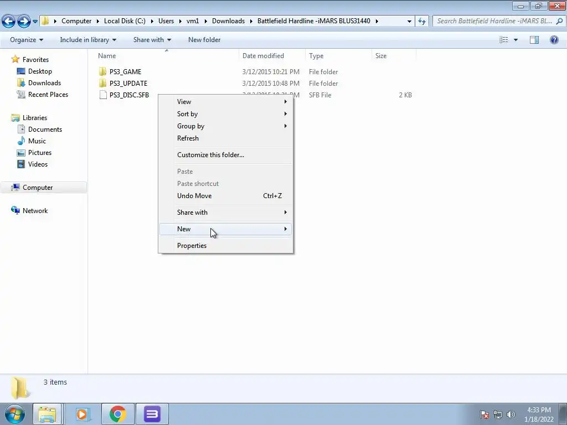Click the network tray icon
Image resolution: width=567 pixels, height=425 pixels.
coord(498,414)
